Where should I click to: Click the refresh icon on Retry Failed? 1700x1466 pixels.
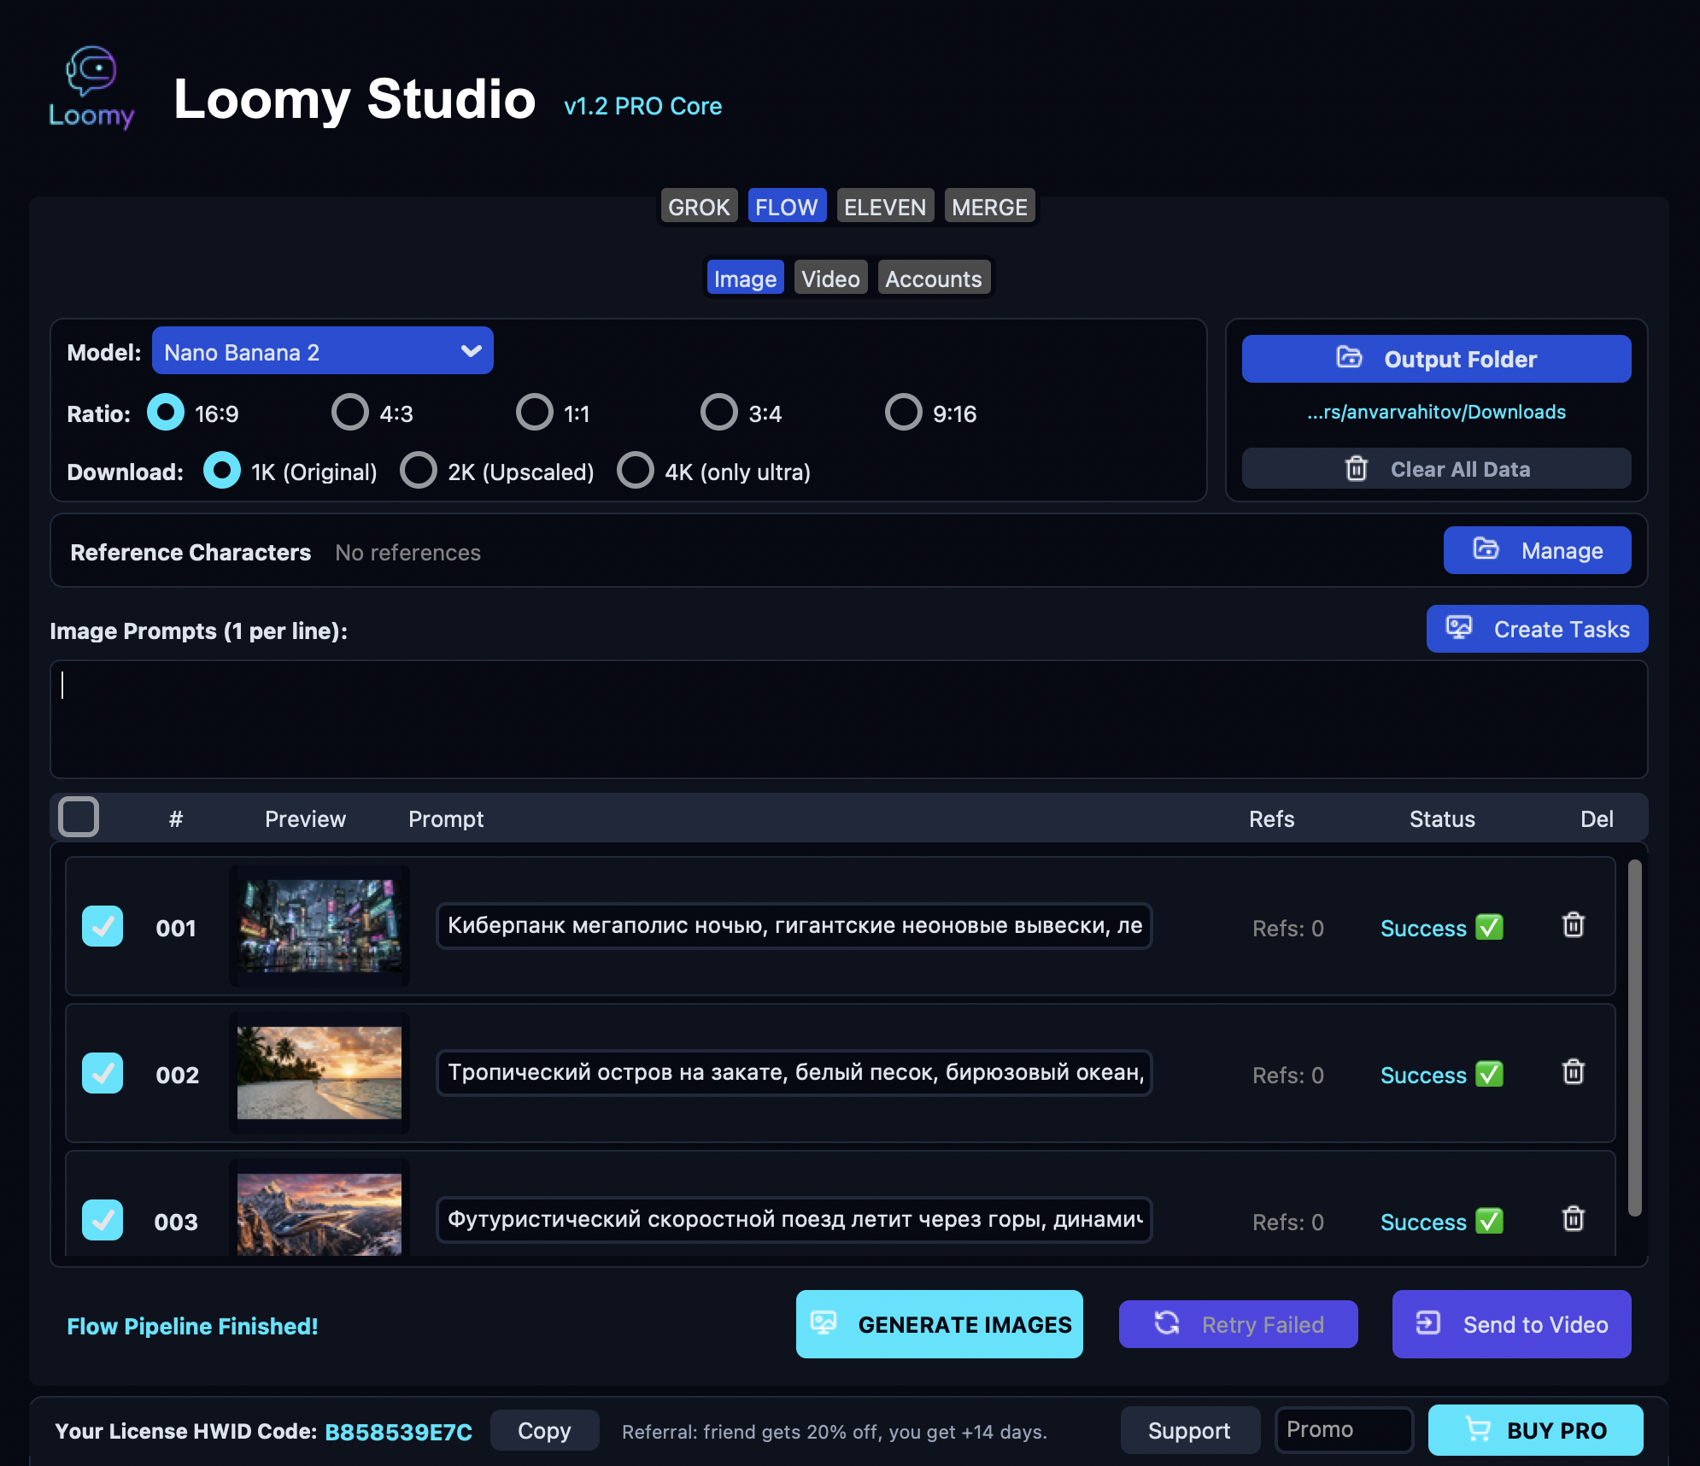pyautogui.click(x=1167, y=1323)
